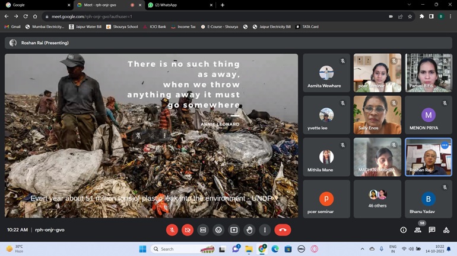The width and height of the screenshot is (457, 256).
Task: Unmute the microphone in the call bar
Action: coord(172,230)
